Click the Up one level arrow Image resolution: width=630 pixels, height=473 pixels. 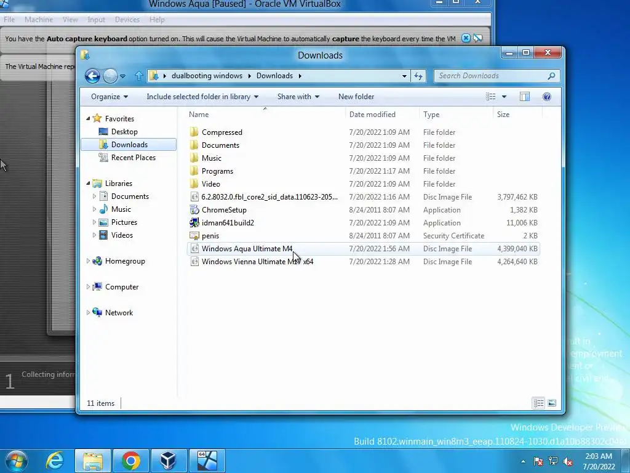pyautogui.click(x=138, y=76)
